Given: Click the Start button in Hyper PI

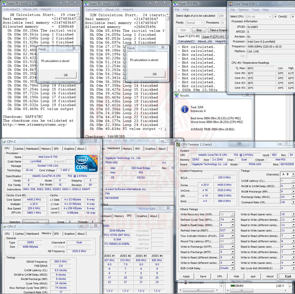Looking at the screenshot, I should [x=183, y=30].
